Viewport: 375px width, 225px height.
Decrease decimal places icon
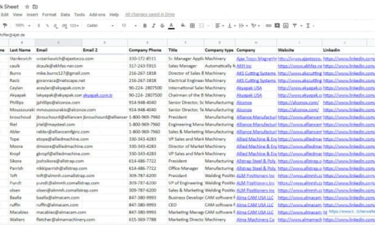56,25
